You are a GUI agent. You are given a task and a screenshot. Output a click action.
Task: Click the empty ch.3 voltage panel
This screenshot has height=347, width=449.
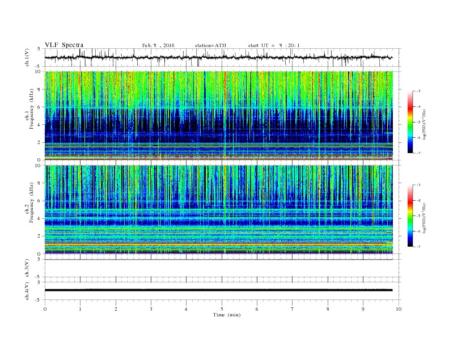tap(223, 268)
